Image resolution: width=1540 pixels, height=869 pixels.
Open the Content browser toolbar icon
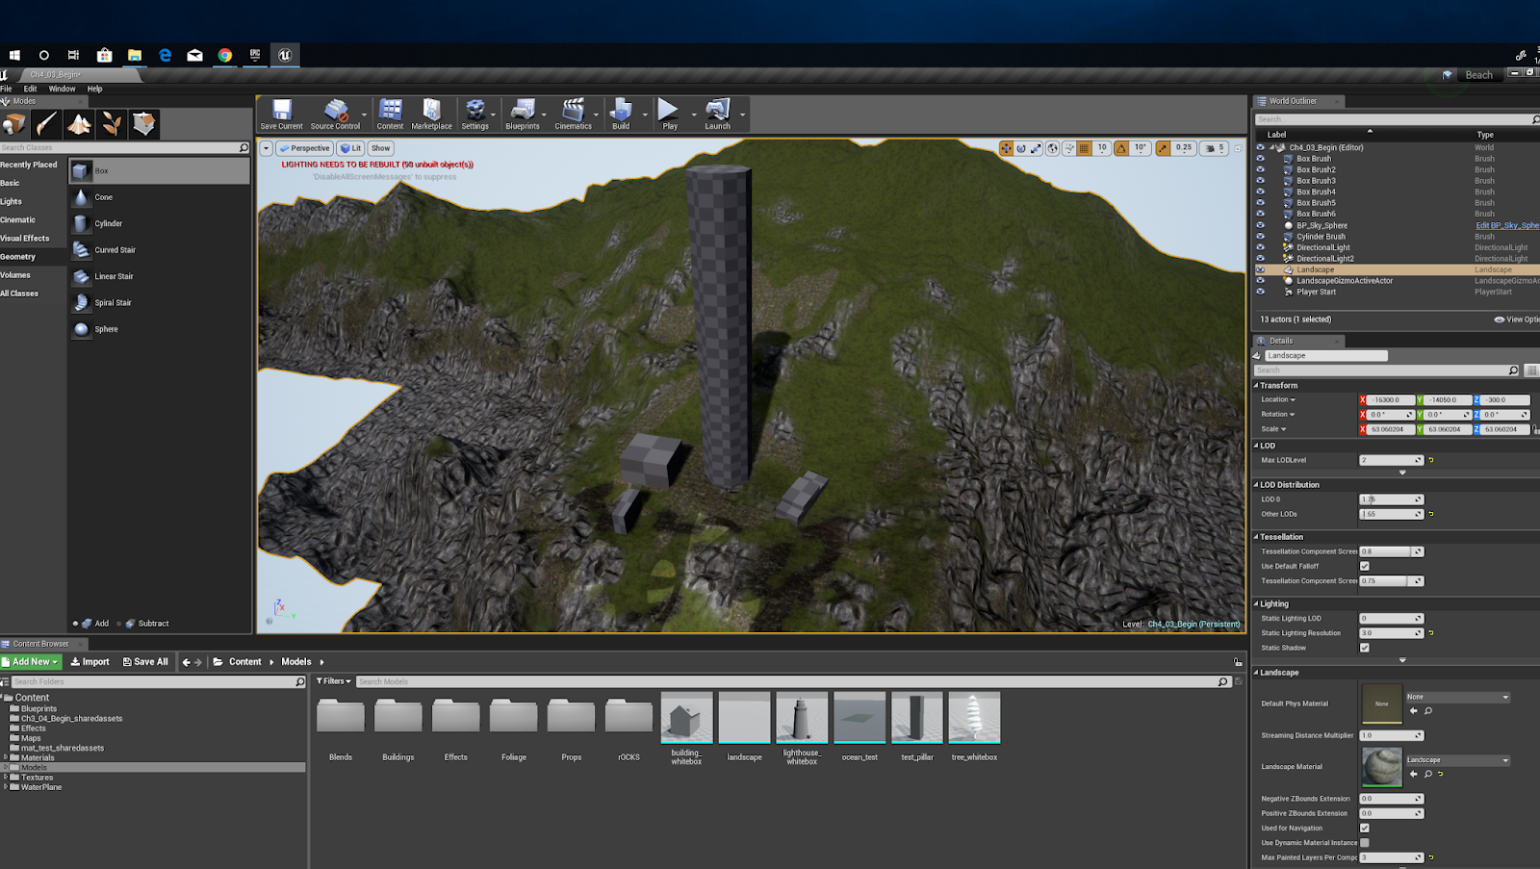(x=390, y=114)
